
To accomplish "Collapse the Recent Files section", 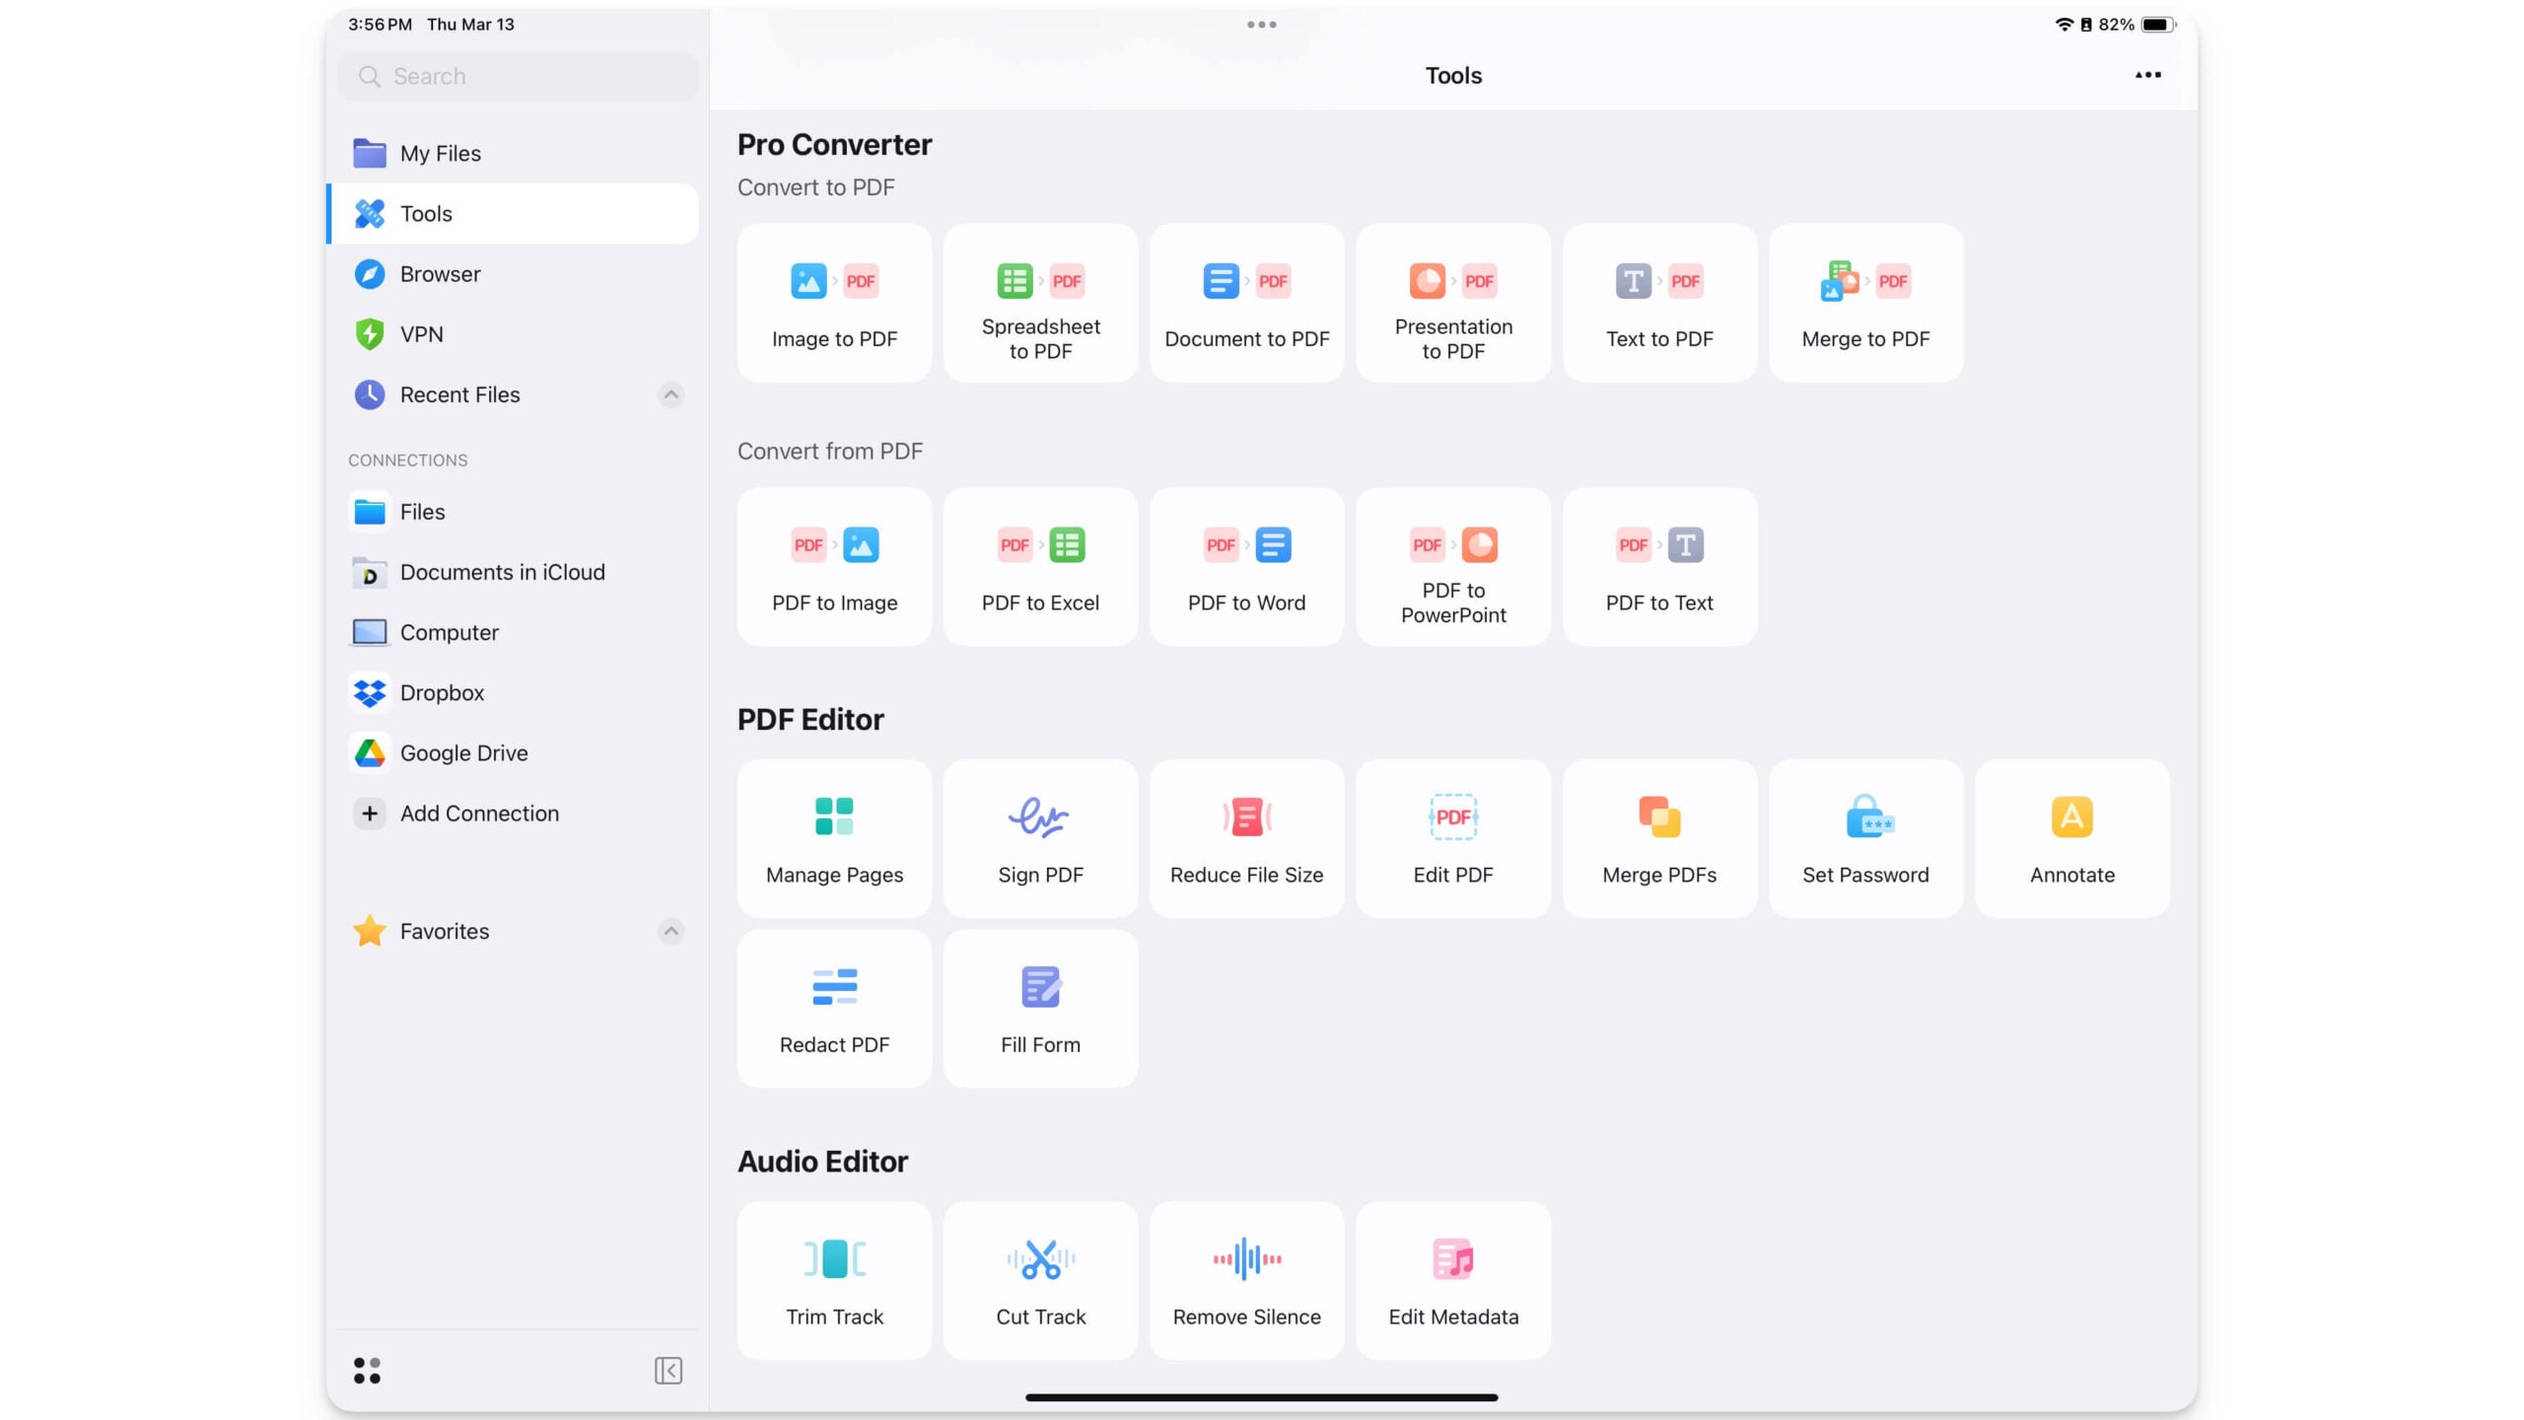I will pos(670,393).
